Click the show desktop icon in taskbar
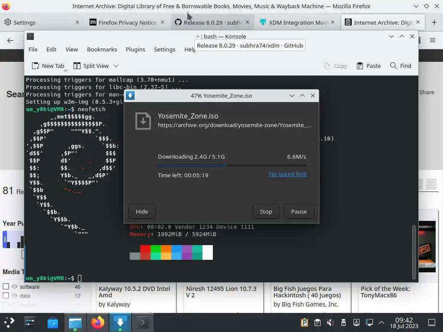 click(x=432, y=322)
